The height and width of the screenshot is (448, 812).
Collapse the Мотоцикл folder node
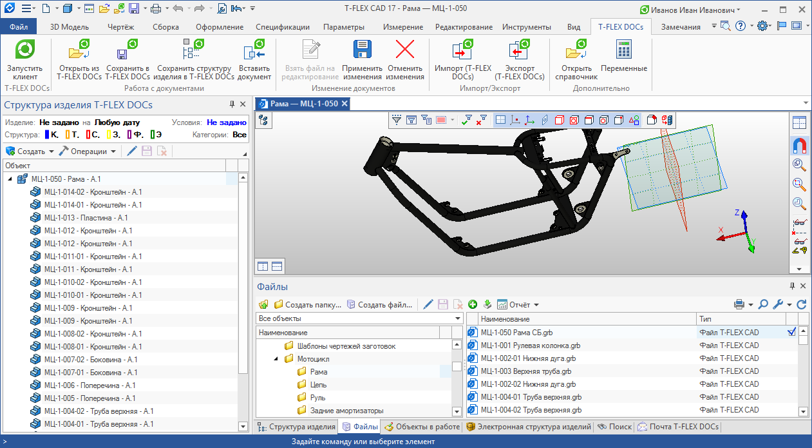pos(276,358)
